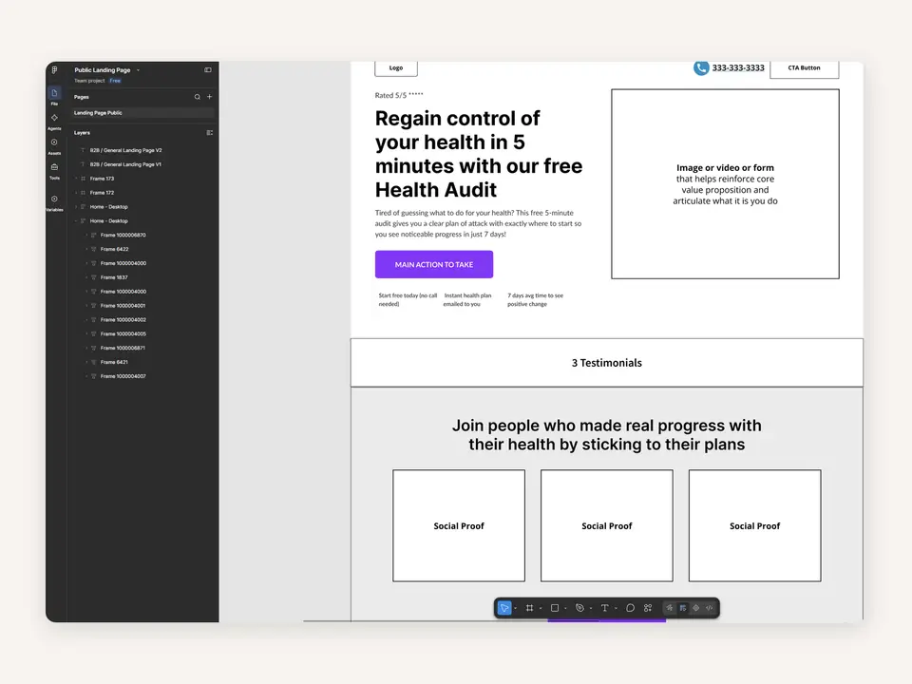Screen dimensions: 912x684
Task: Open the Figma main menu logo
Action: click(54, 69)
